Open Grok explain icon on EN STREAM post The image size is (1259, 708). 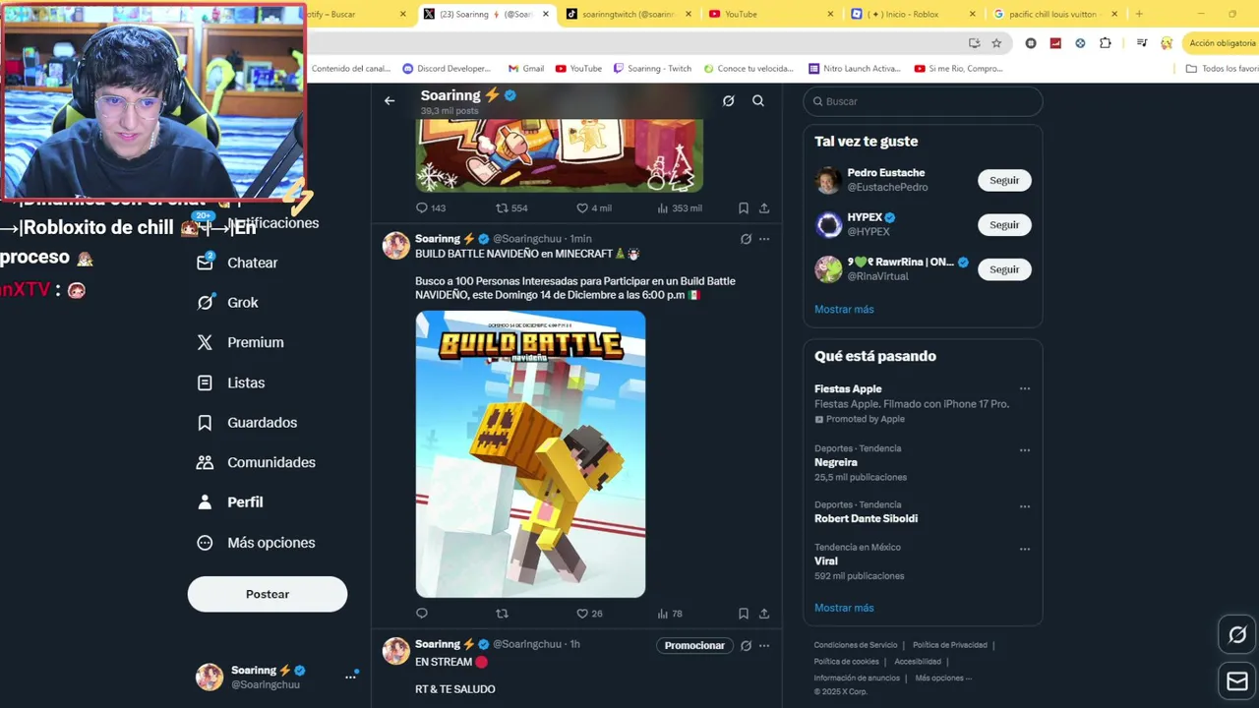[x=746, y=646]
